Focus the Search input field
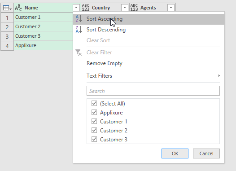This screenshot has width=236, height=171. click(153, 91)
